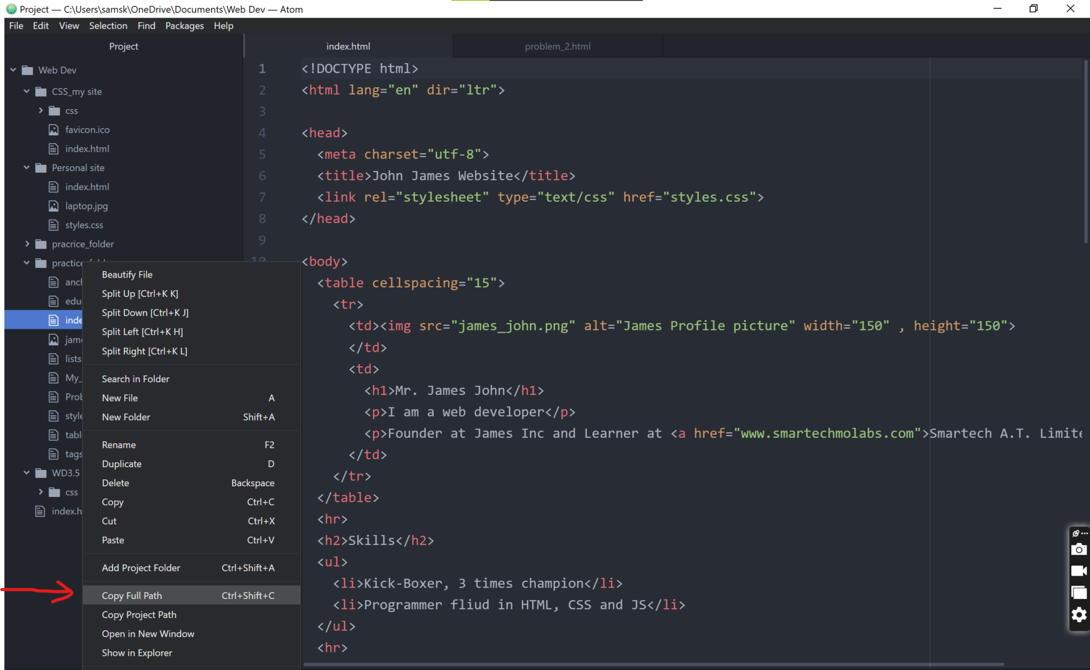Collapse the practice_folder directory

27,262
